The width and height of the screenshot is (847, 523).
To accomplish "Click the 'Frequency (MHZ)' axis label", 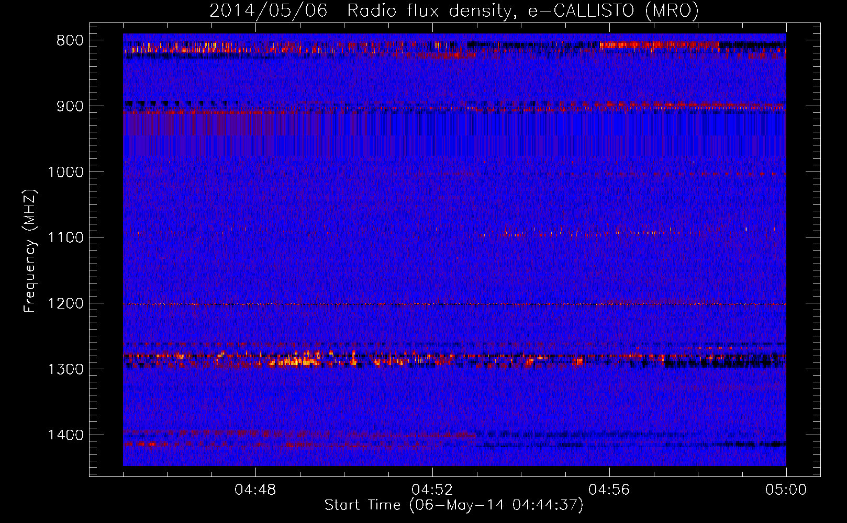I will (x=30, y=251).
